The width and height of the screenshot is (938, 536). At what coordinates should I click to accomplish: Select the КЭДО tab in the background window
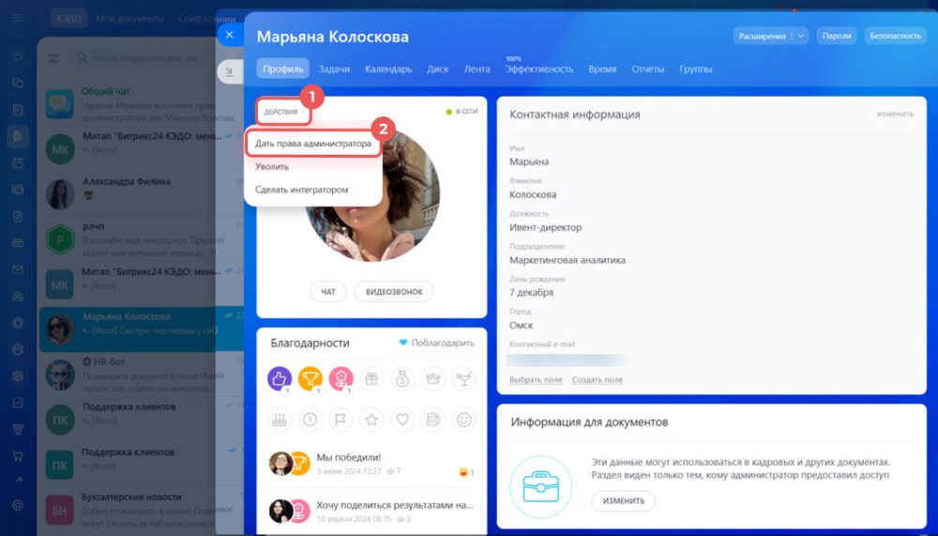pos(69,19)
